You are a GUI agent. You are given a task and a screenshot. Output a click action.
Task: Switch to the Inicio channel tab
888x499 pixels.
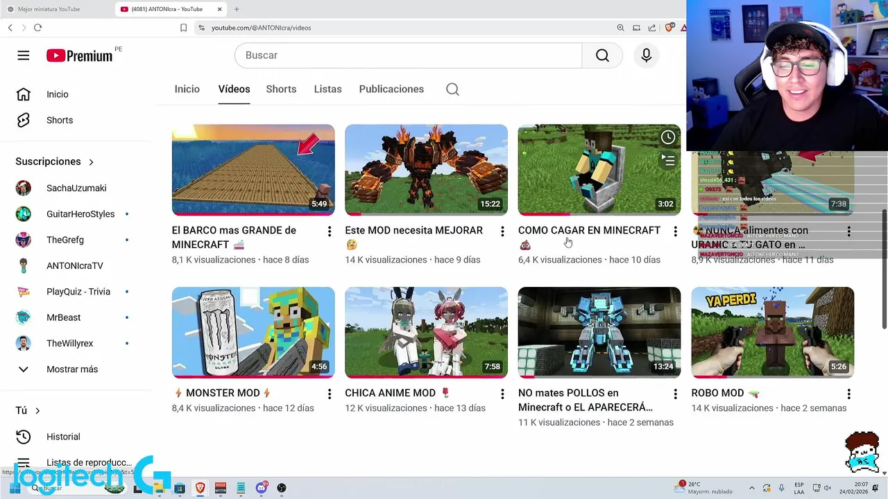pos(187,89)
